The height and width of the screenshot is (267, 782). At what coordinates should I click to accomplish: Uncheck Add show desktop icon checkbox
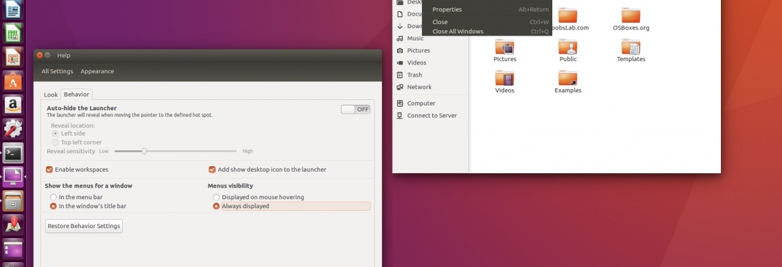click(x=212, y=169)
